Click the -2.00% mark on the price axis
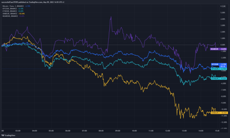The width and height of the screenshot is (230, 138). [x=223, y=57]
